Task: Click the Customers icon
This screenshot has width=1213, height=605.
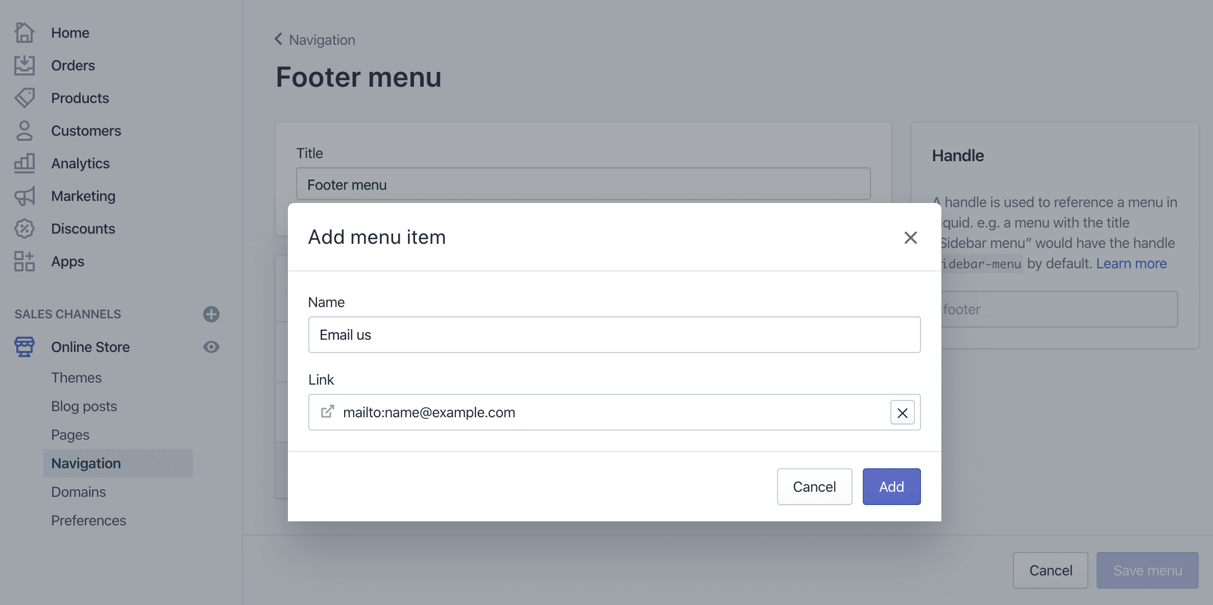Action: [24, 131]
